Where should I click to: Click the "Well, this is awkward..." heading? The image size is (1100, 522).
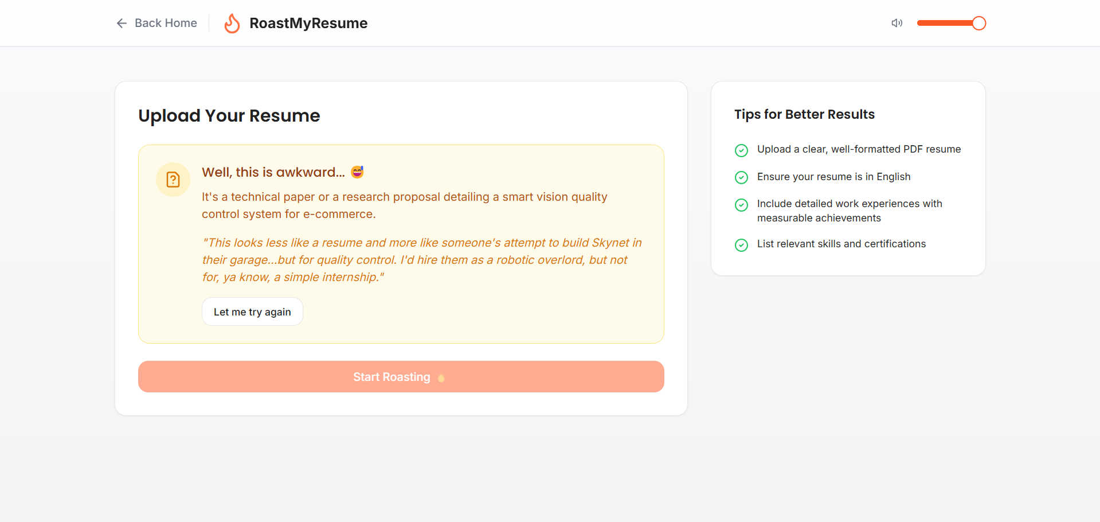(273, 172)
